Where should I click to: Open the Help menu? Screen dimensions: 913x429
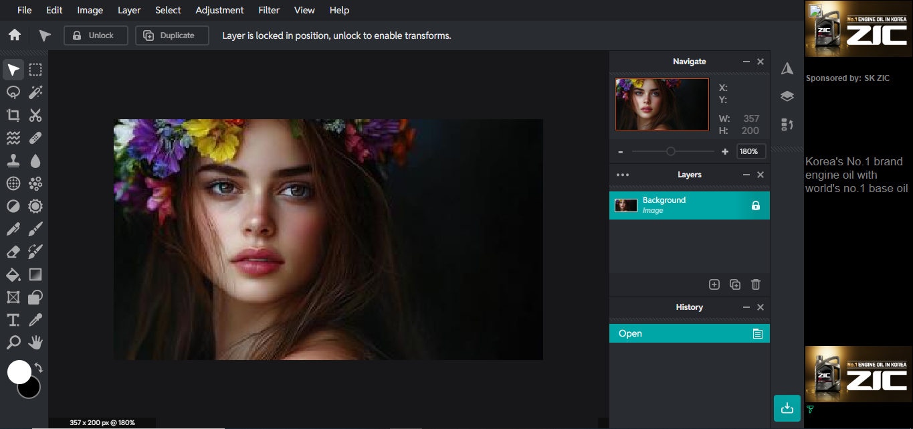click(339, 10)
